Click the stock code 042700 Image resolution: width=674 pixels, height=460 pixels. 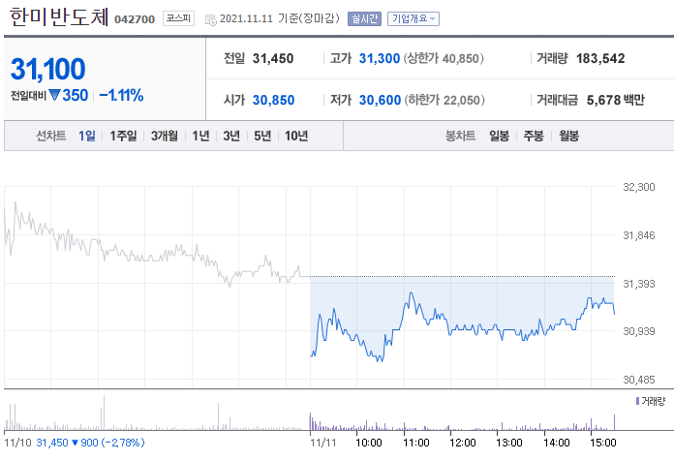(x=135, y=19)
